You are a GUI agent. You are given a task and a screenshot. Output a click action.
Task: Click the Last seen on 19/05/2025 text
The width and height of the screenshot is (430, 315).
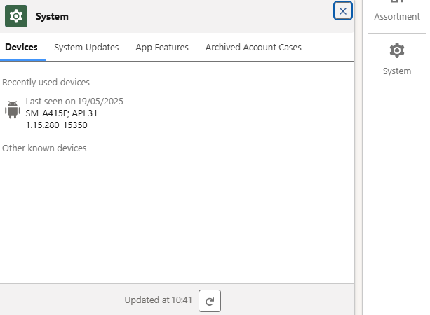74,101
